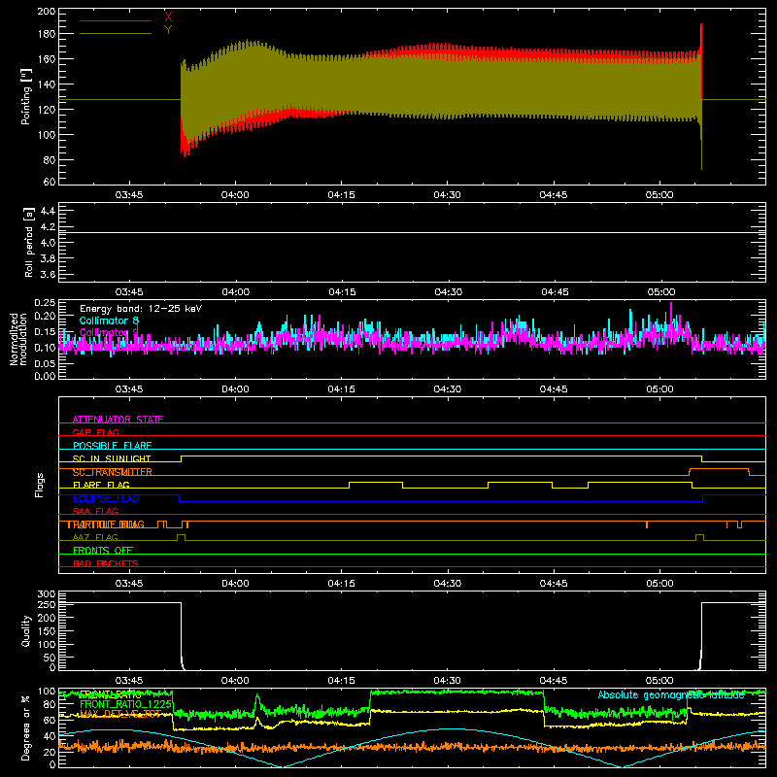Screen dimensions: 777x777
Task: Click the GAP_FLAG label
Action: pyautogui.click(x=95, y=432)
